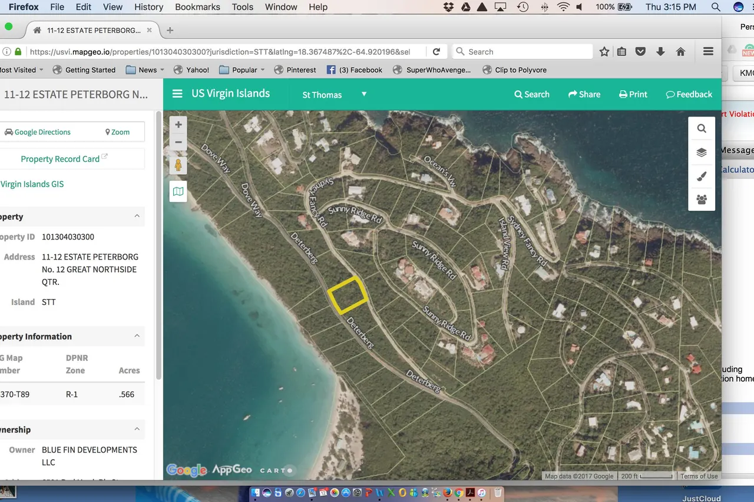Zoom out the map with minus button
The width and height of the screenshot is (754, 502).
tap(178, 142)
